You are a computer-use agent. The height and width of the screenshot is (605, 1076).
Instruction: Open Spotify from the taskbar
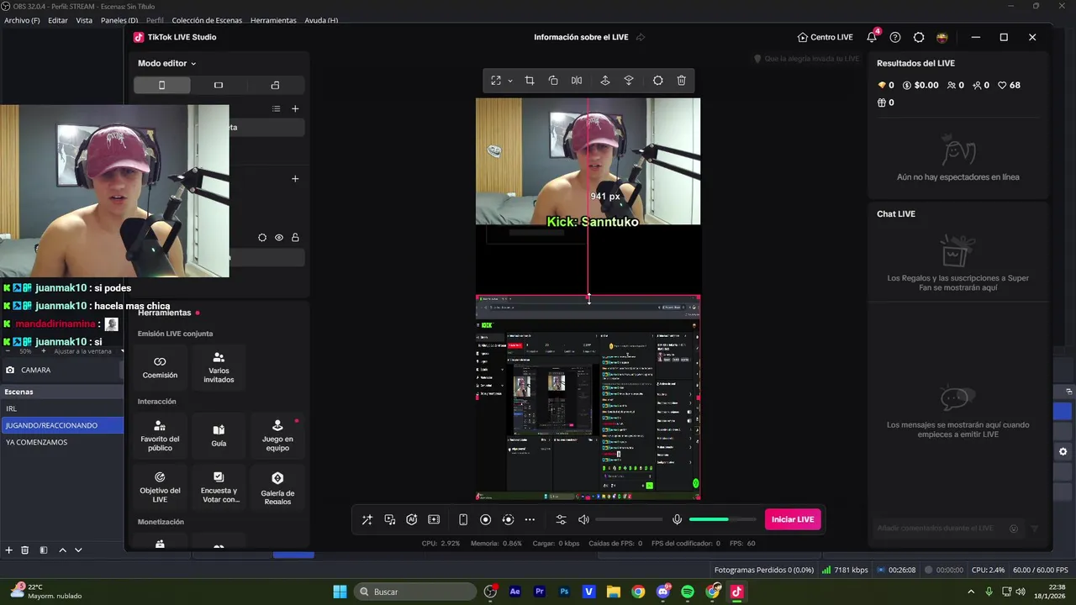[x=688, y=592]
